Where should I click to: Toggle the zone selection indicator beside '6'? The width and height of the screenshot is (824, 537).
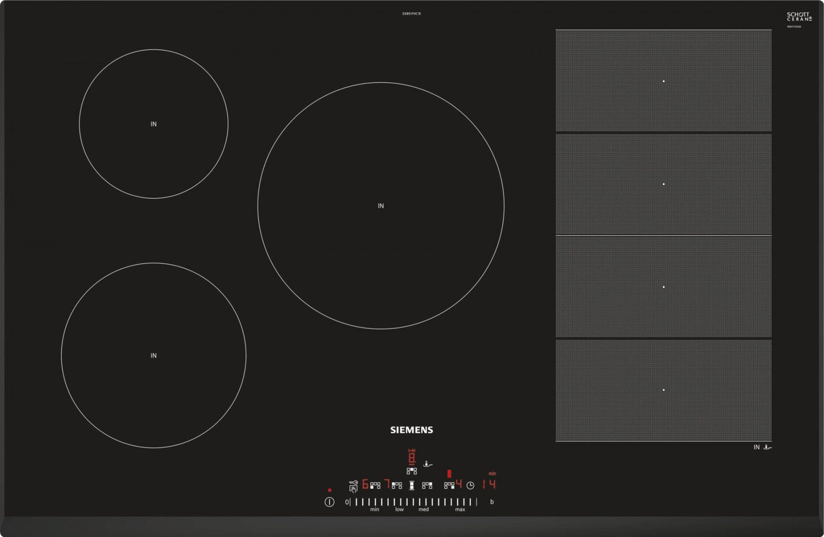(375, 484)
